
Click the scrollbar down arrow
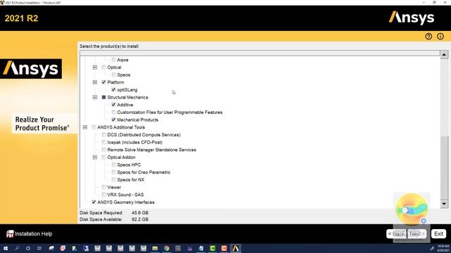pyautogui.click(x=444, y=204)
